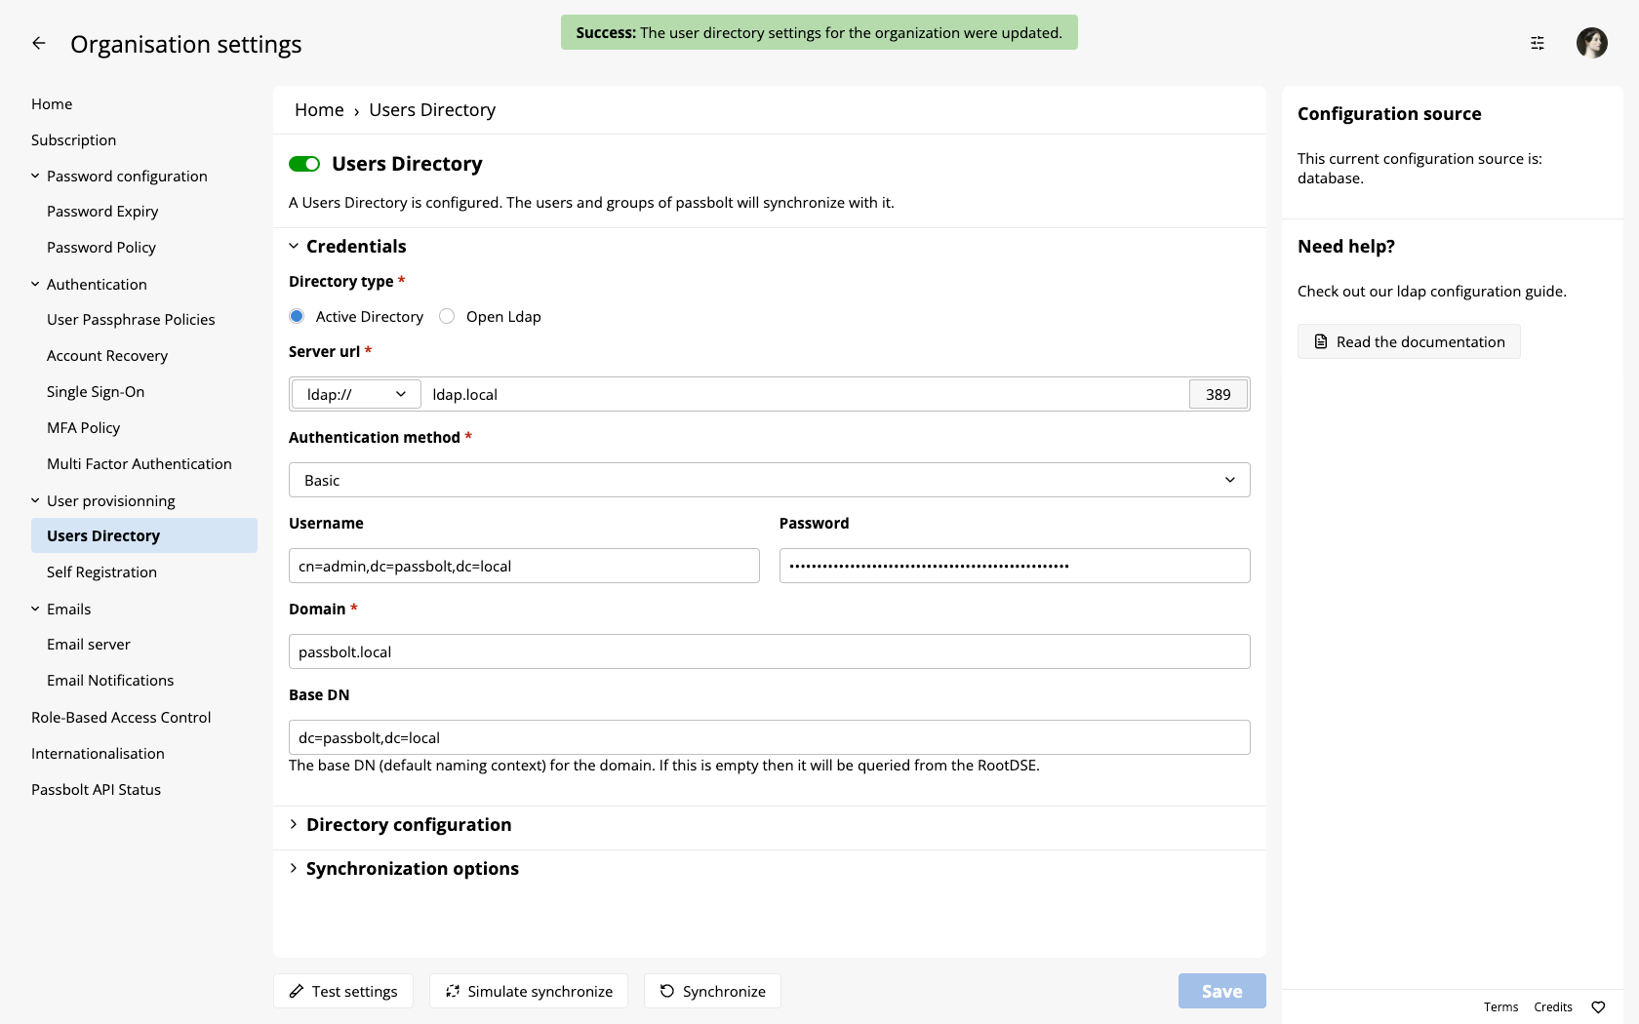
Task: Click the heart icon in footer
Action: pyautogui.click(x=1598, y=1007)
